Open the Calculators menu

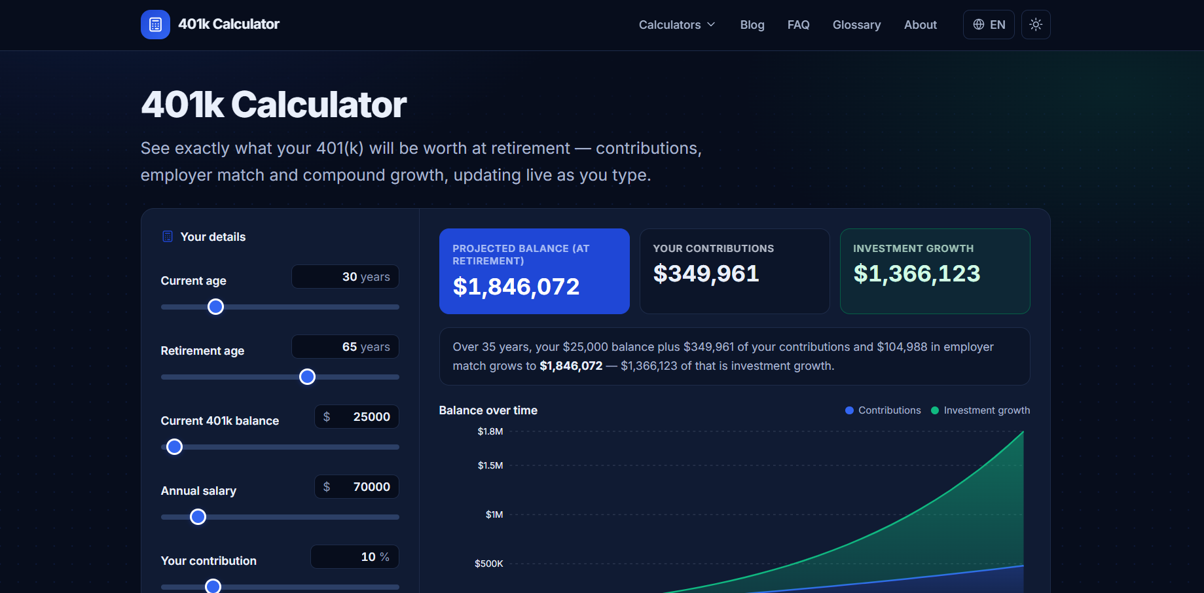coord(677,25)
